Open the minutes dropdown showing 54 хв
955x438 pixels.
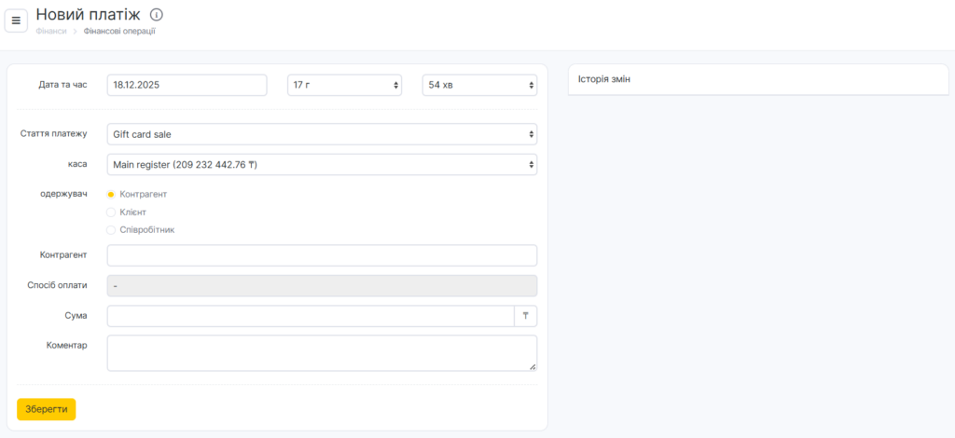479,85
